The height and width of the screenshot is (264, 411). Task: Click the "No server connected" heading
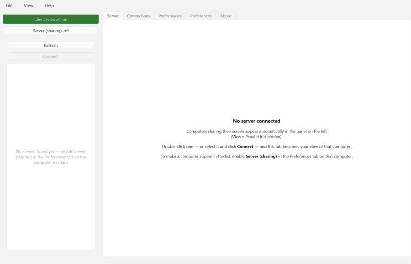click(257, 121)
